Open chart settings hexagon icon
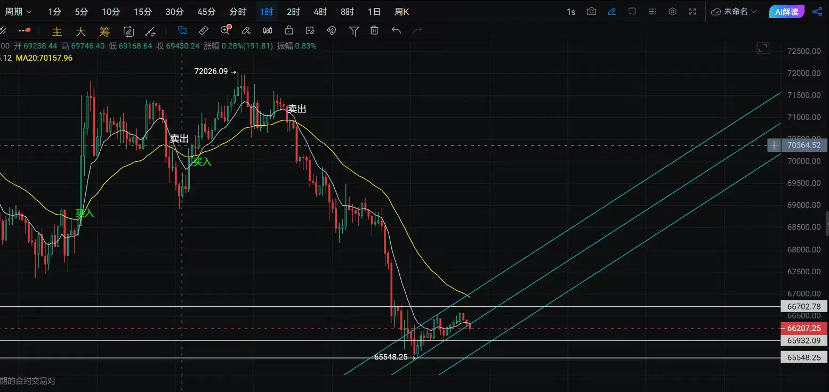Screen dimensions: 829x392 click(672, 12)
